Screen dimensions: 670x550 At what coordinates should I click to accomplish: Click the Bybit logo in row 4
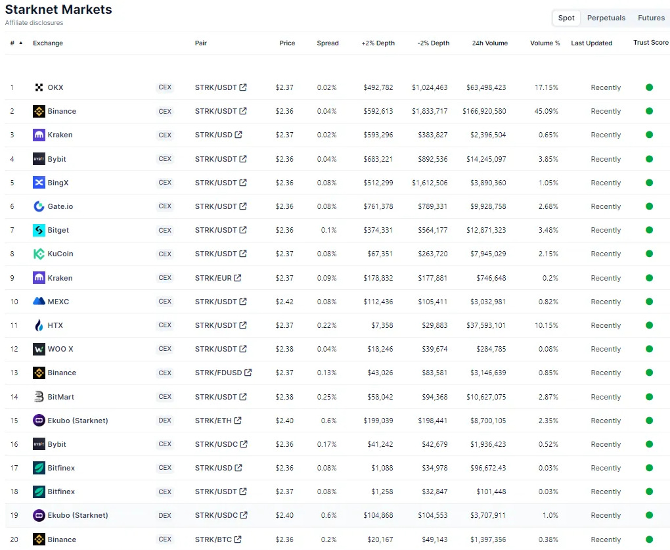(x=39, y=159)
